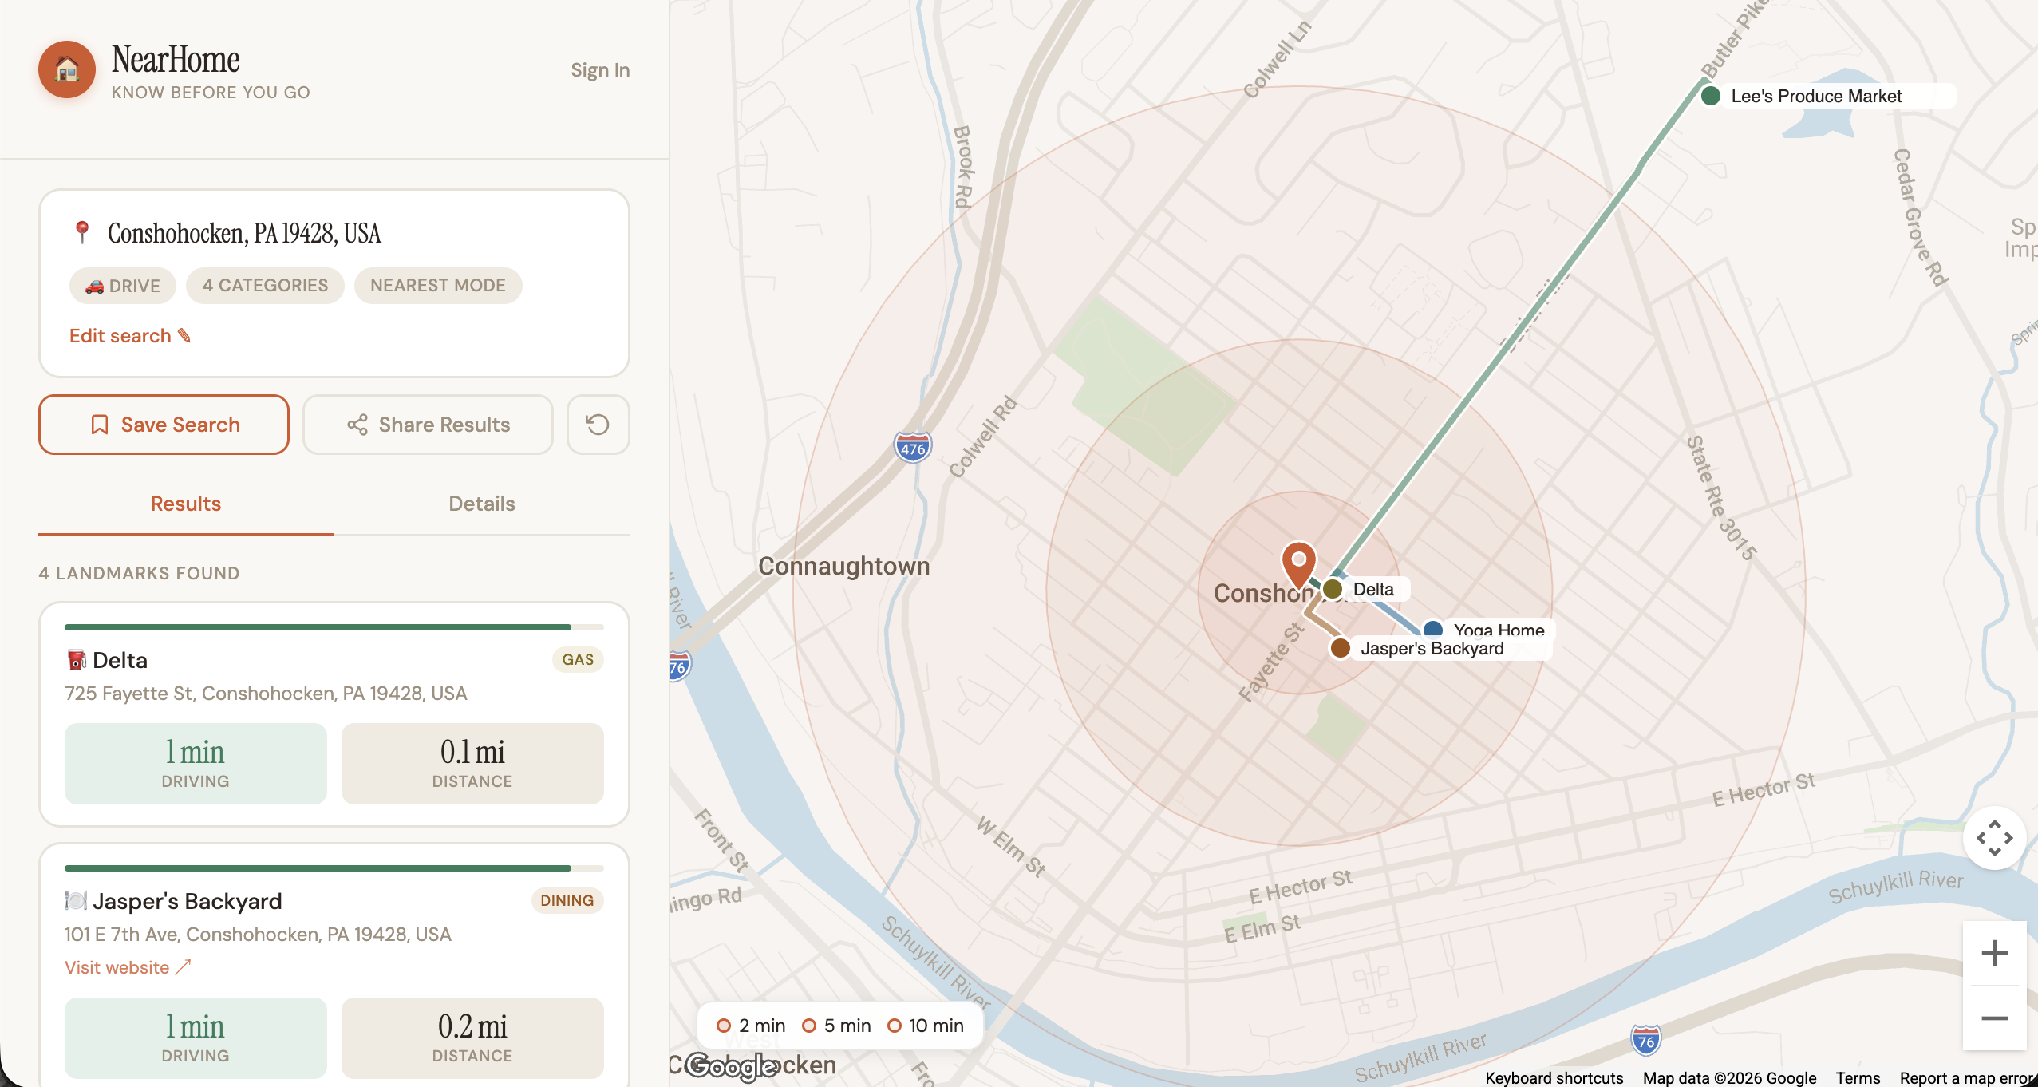
Task: Open map camera pan controls
Action: [1994, 838]
